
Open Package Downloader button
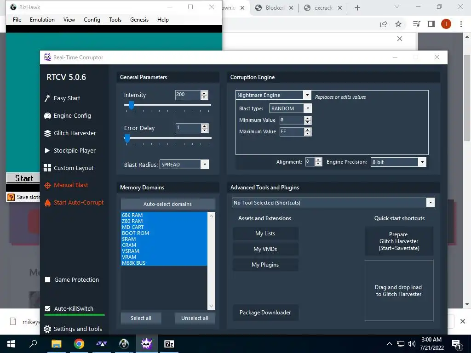(x=265, y=313)
